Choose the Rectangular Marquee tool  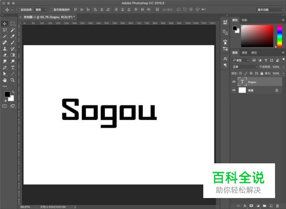pos(13,24)
